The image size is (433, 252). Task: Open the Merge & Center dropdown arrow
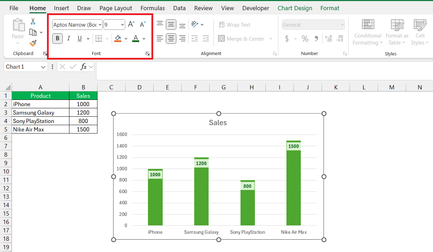point(271,39)
